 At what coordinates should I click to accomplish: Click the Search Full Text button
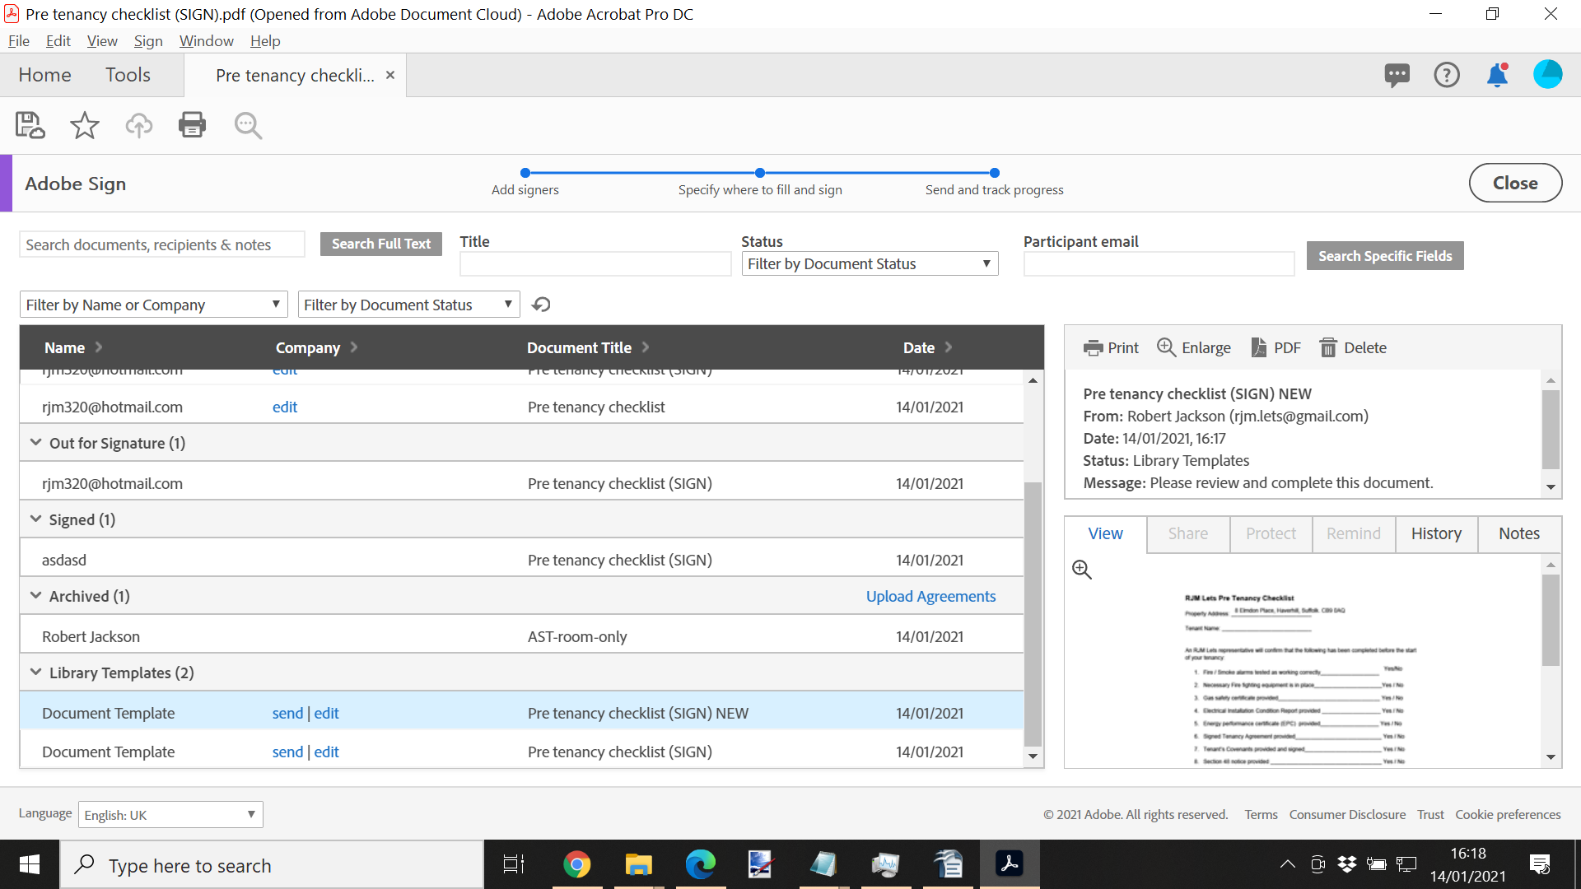click(381, 244)
